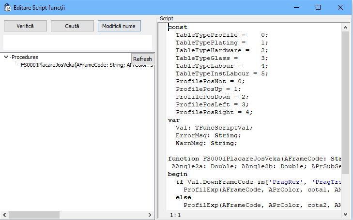Close the Editare Script funcții window

[340, 7]
